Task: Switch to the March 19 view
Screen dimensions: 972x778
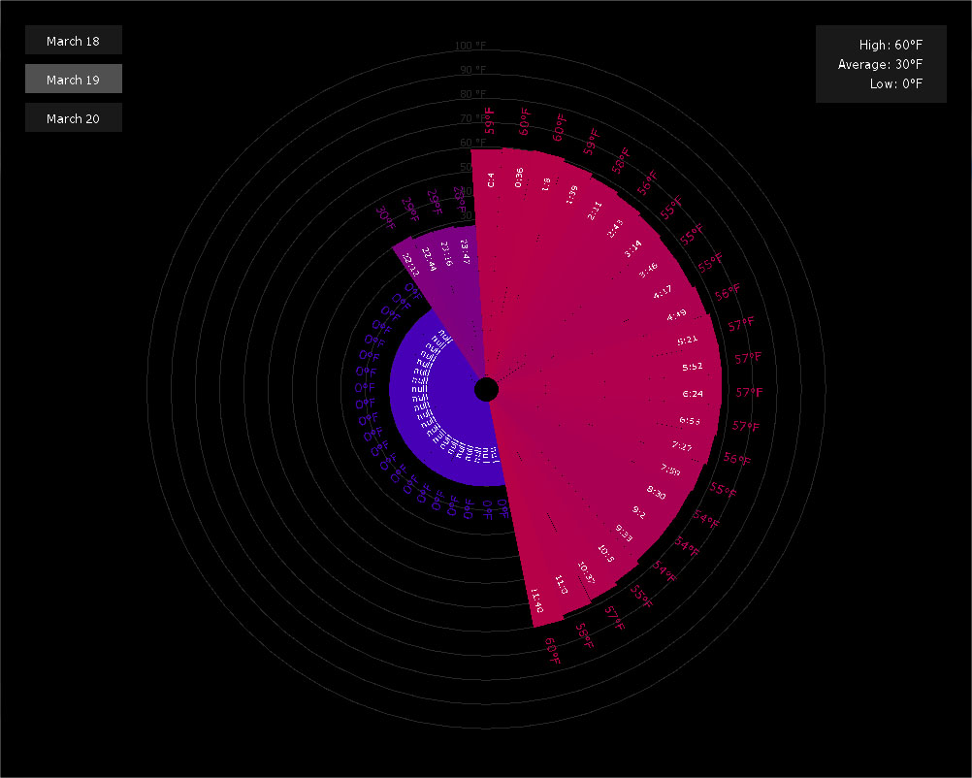Action: pos(73,80)
